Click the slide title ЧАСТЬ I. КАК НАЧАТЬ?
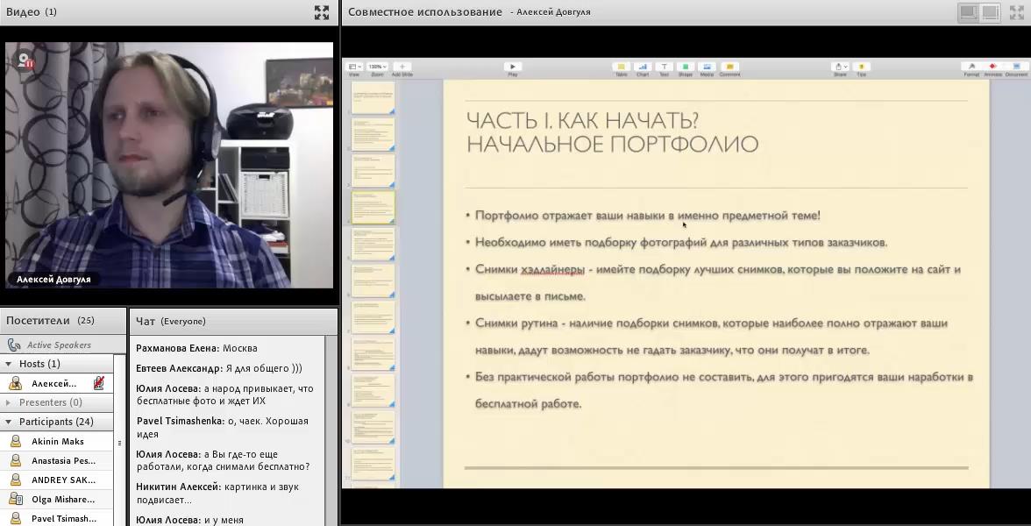The image size is (1031, 526). coord(582,121)
